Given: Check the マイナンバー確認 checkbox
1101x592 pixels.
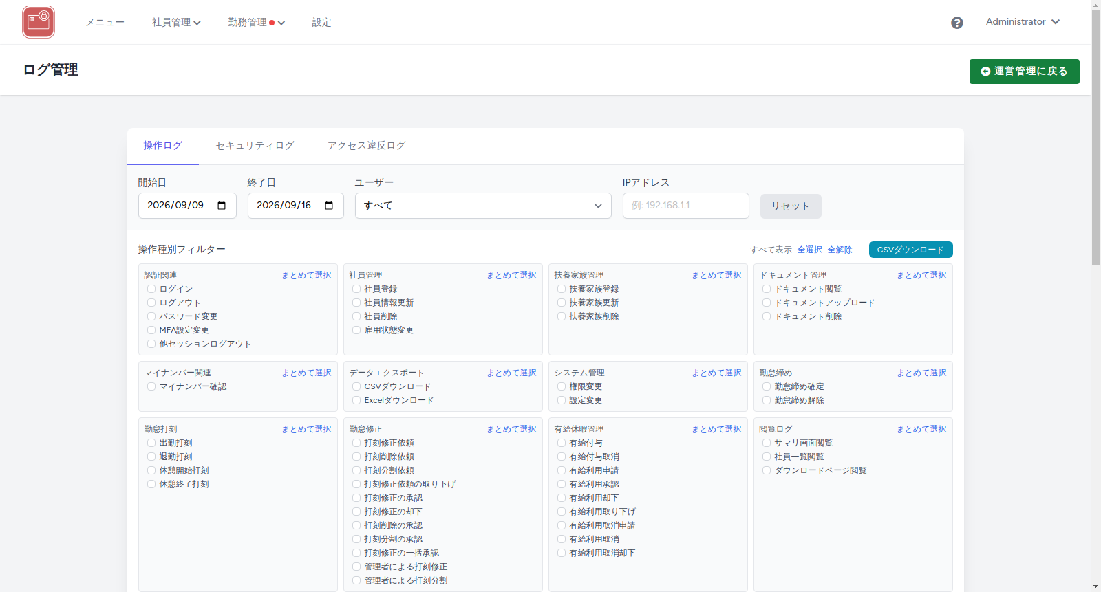Looking at the screenshot, I should [151, 386].
